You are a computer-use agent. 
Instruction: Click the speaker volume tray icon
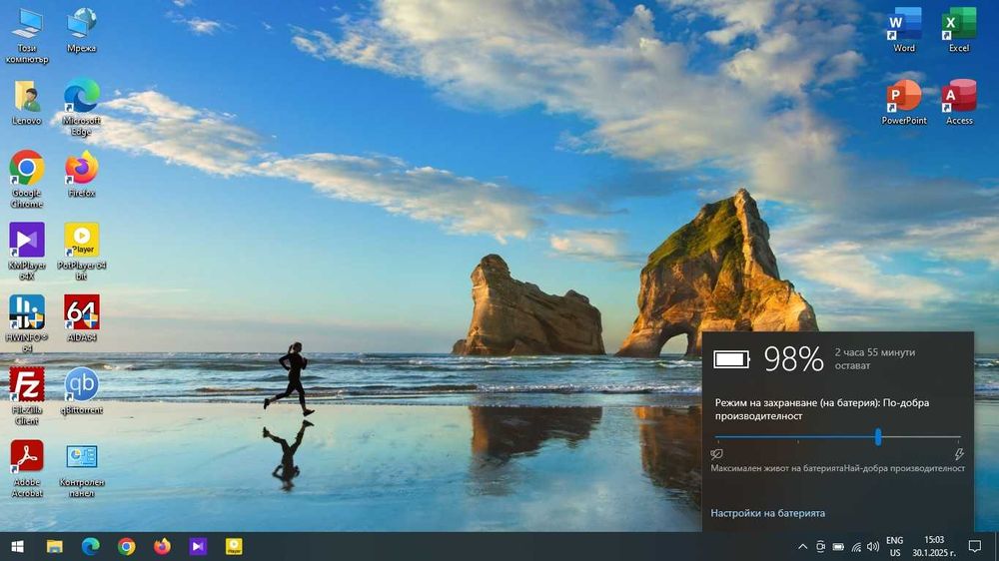click(873, 547)
